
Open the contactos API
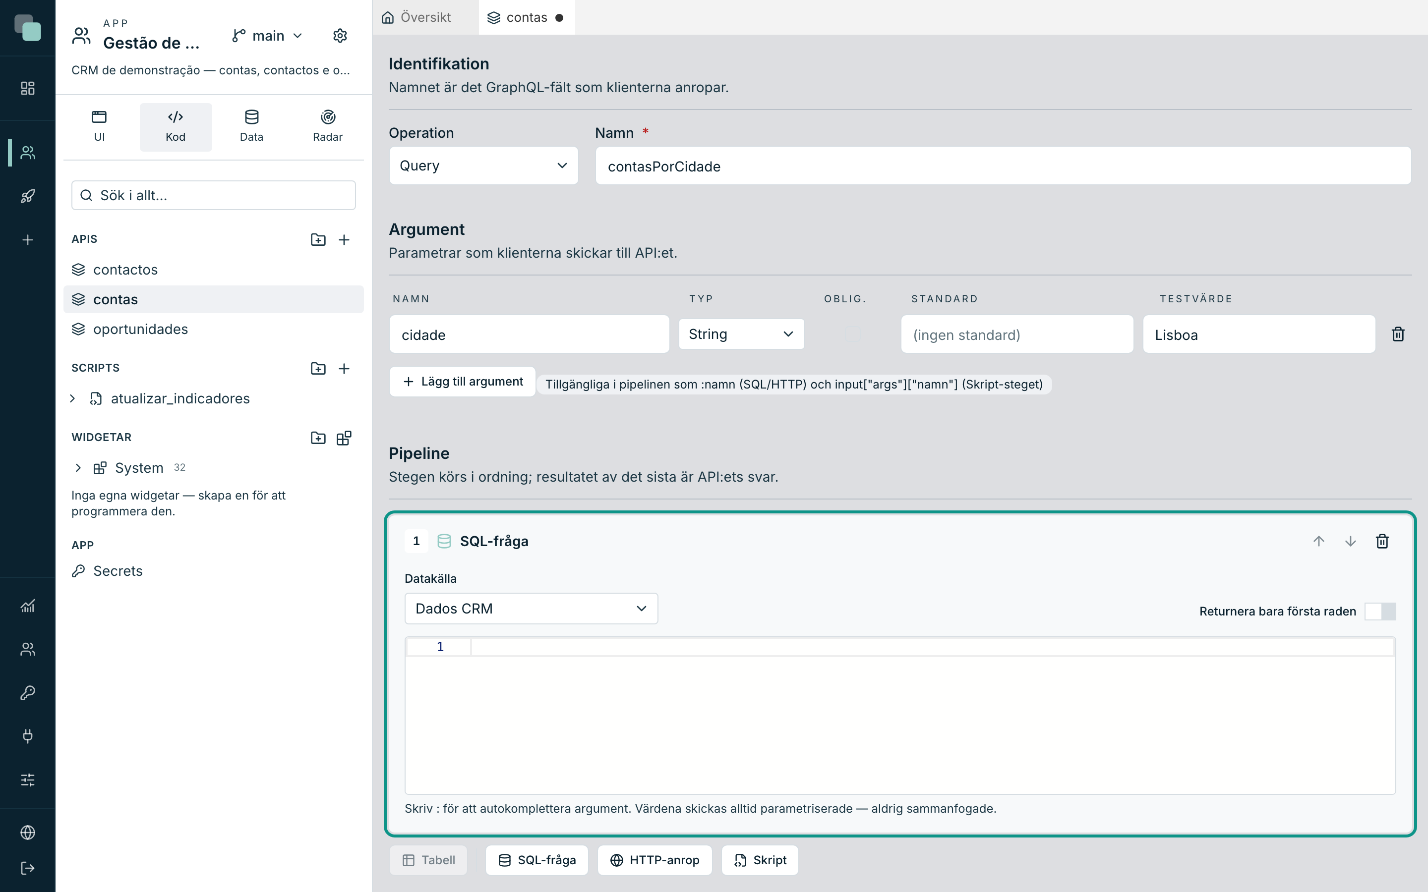(214, 270)
